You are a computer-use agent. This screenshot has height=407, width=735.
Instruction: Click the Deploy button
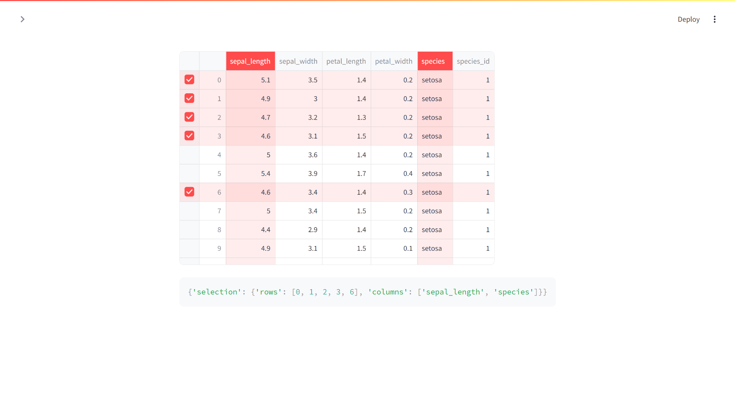tap(688, 19)
